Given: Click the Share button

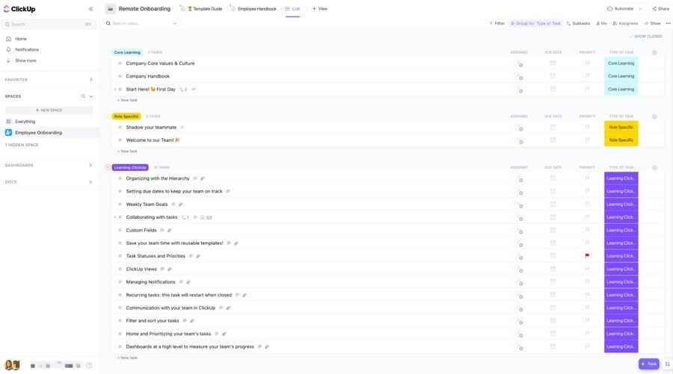Looking at the screenshot, I should [x=660, y=9].
